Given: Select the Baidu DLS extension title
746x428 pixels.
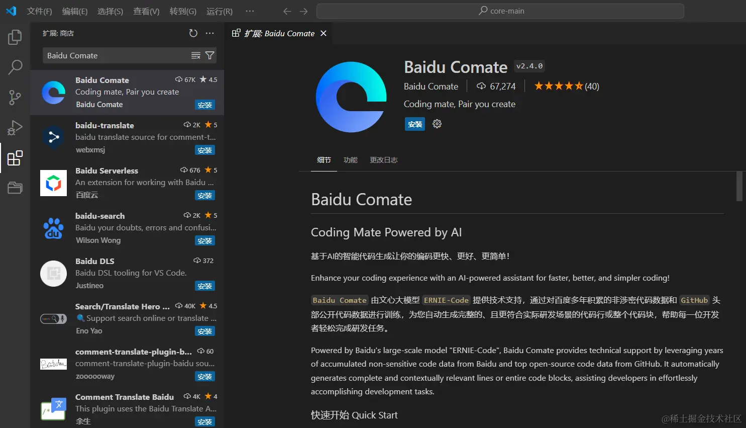Looking at the screenshot, I should pos(95,261).
